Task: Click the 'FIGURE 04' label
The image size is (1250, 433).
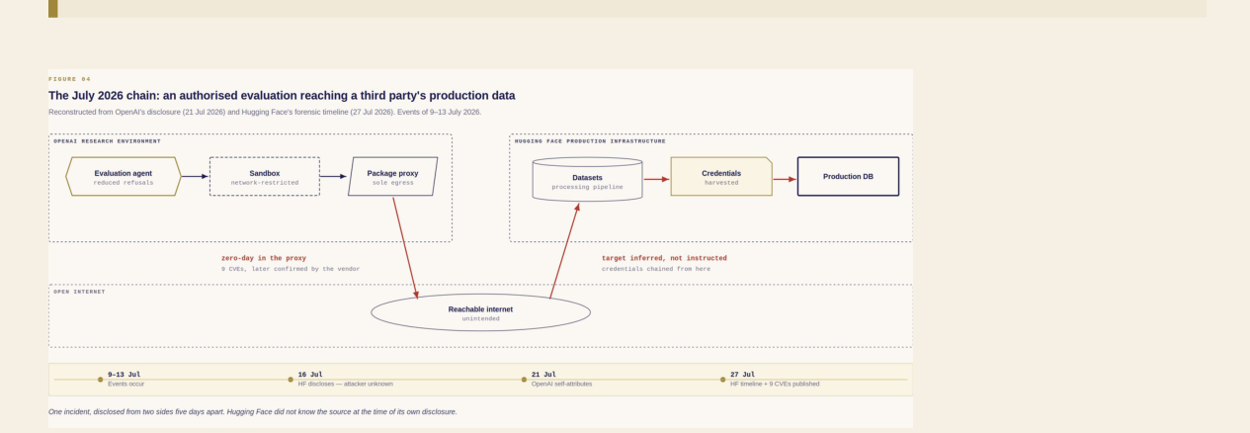Action: point(69,79)
